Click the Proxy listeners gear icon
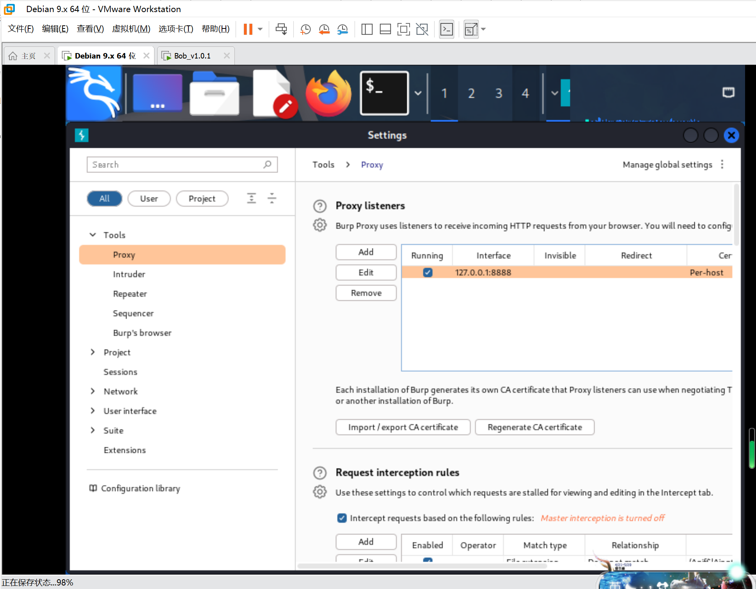 [320, 225]
